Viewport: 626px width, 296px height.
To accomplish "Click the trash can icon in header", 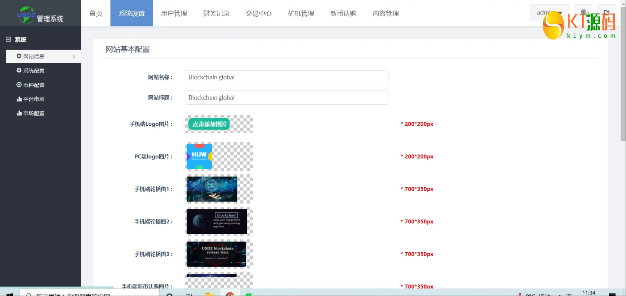I will 583,12.
